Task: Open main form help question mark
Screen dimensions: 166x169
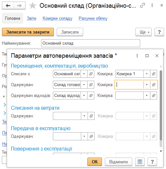Action: point(159,32)
